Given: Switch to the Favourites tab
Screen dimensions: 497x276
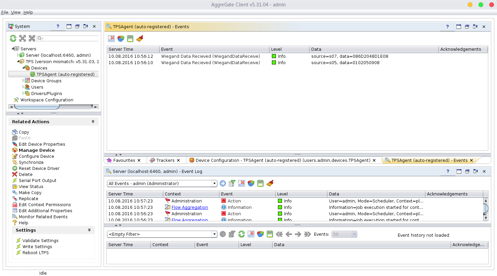Looking at the screenshot, I should [x=124, y=160].
